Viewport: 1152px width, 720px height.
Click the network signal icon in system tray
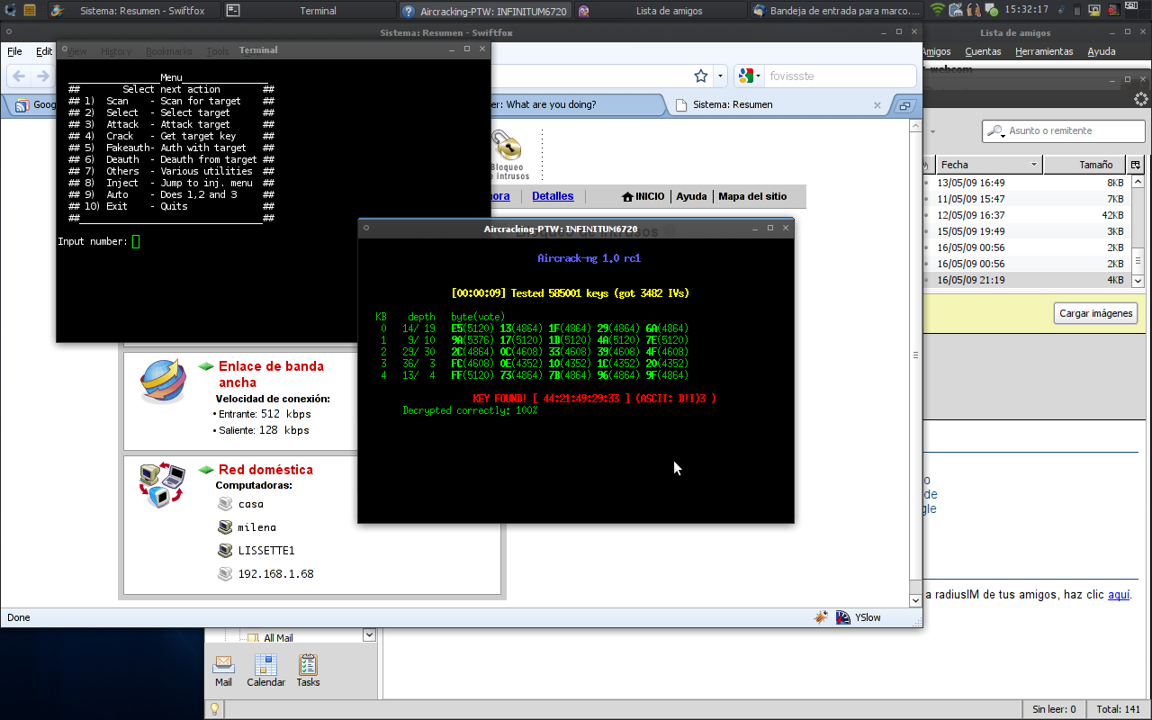click(938, 10)
